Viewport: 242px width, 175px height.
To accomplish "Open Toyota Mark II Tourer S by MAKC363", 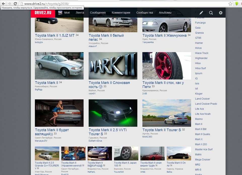I will (162, 130).
